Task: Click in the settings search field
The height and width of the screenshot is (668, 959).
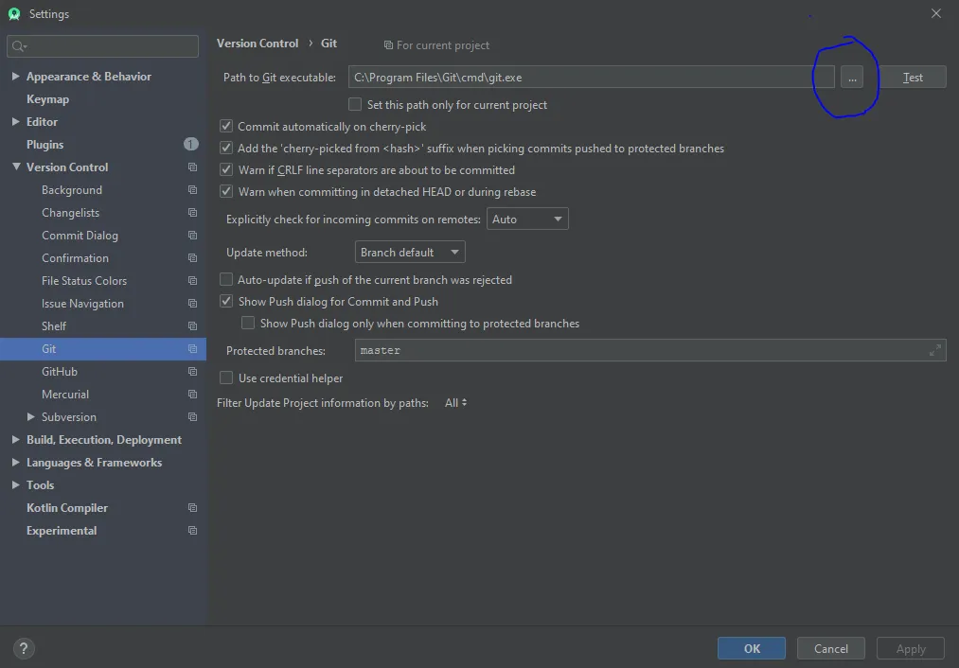Action: pos(103,46)
